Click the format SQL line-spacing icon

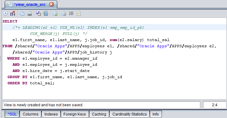(71, 14)
